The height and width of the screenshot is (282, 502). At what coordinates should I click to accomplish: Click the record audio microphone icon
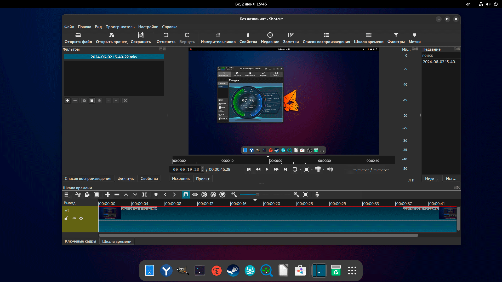317,195
